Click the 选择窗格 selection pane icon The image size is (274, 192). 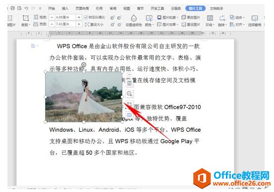(x=255, y=18)
